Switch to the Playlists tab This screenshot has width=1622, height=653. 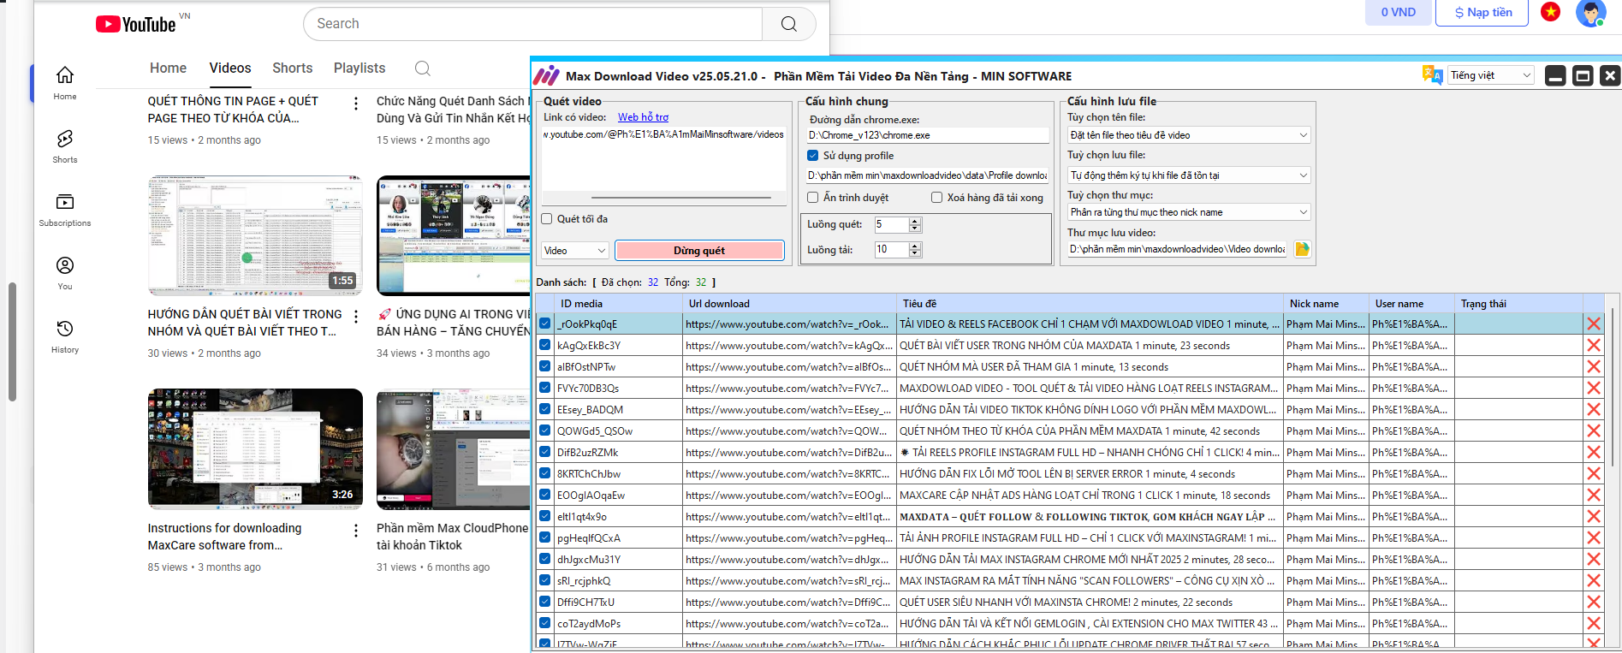tap(359, 68)
